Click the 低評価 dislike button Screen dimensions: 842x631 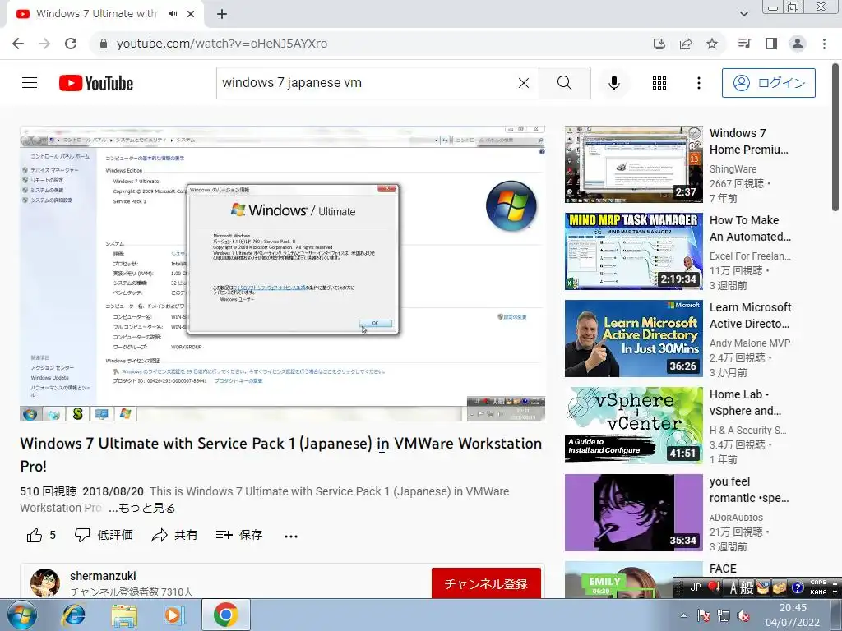point(104,535)
